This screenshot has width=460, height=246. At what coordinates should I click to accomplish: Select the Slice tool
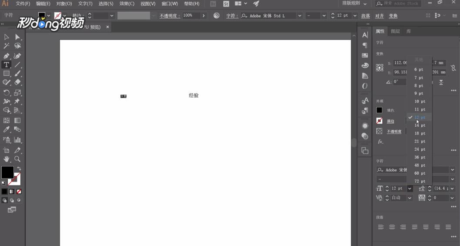click(17, 150)
